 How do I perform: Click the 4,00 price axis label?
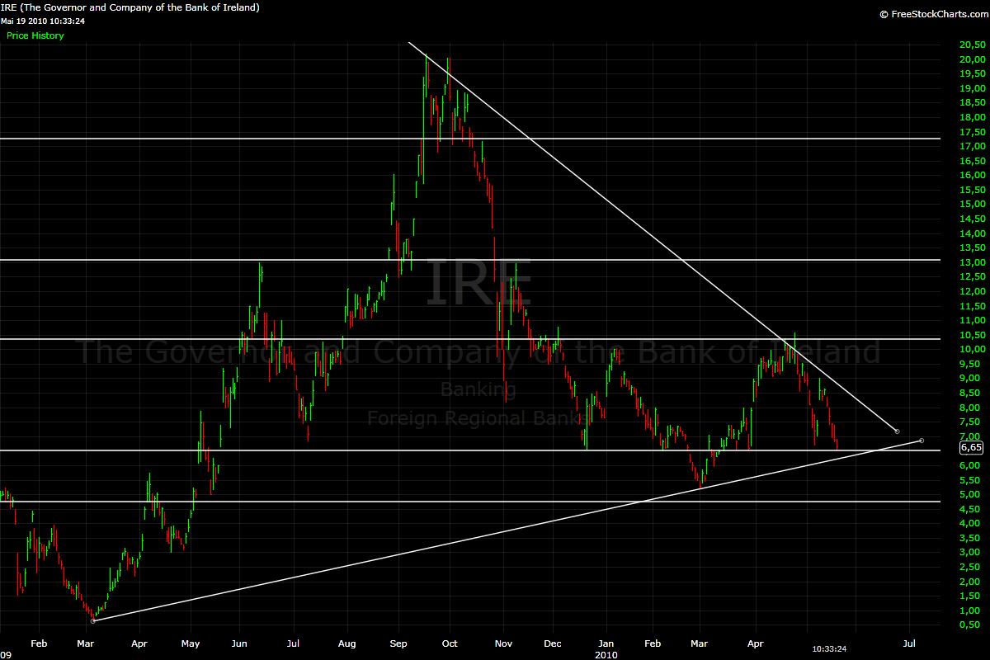pos(971,523)
